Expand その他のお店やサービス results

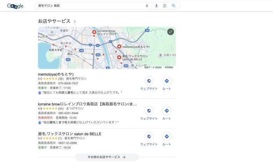click(107, 157)
